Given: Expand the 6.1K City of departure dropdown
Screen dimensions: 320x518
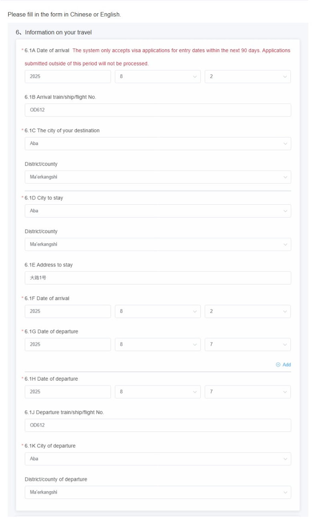Looking at the screenshot, I should (158, 459).
